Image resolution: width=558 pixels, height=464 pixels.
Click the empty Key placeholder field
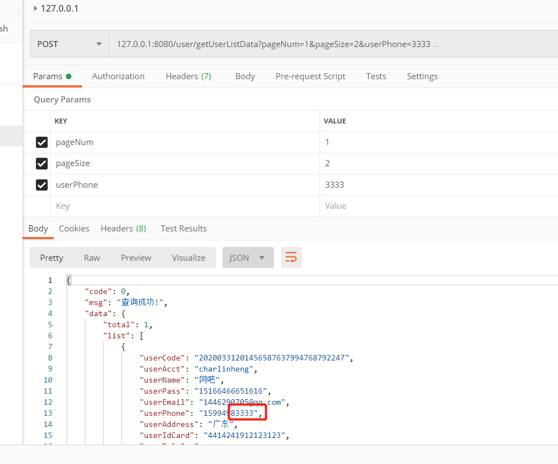click(185, 206)
